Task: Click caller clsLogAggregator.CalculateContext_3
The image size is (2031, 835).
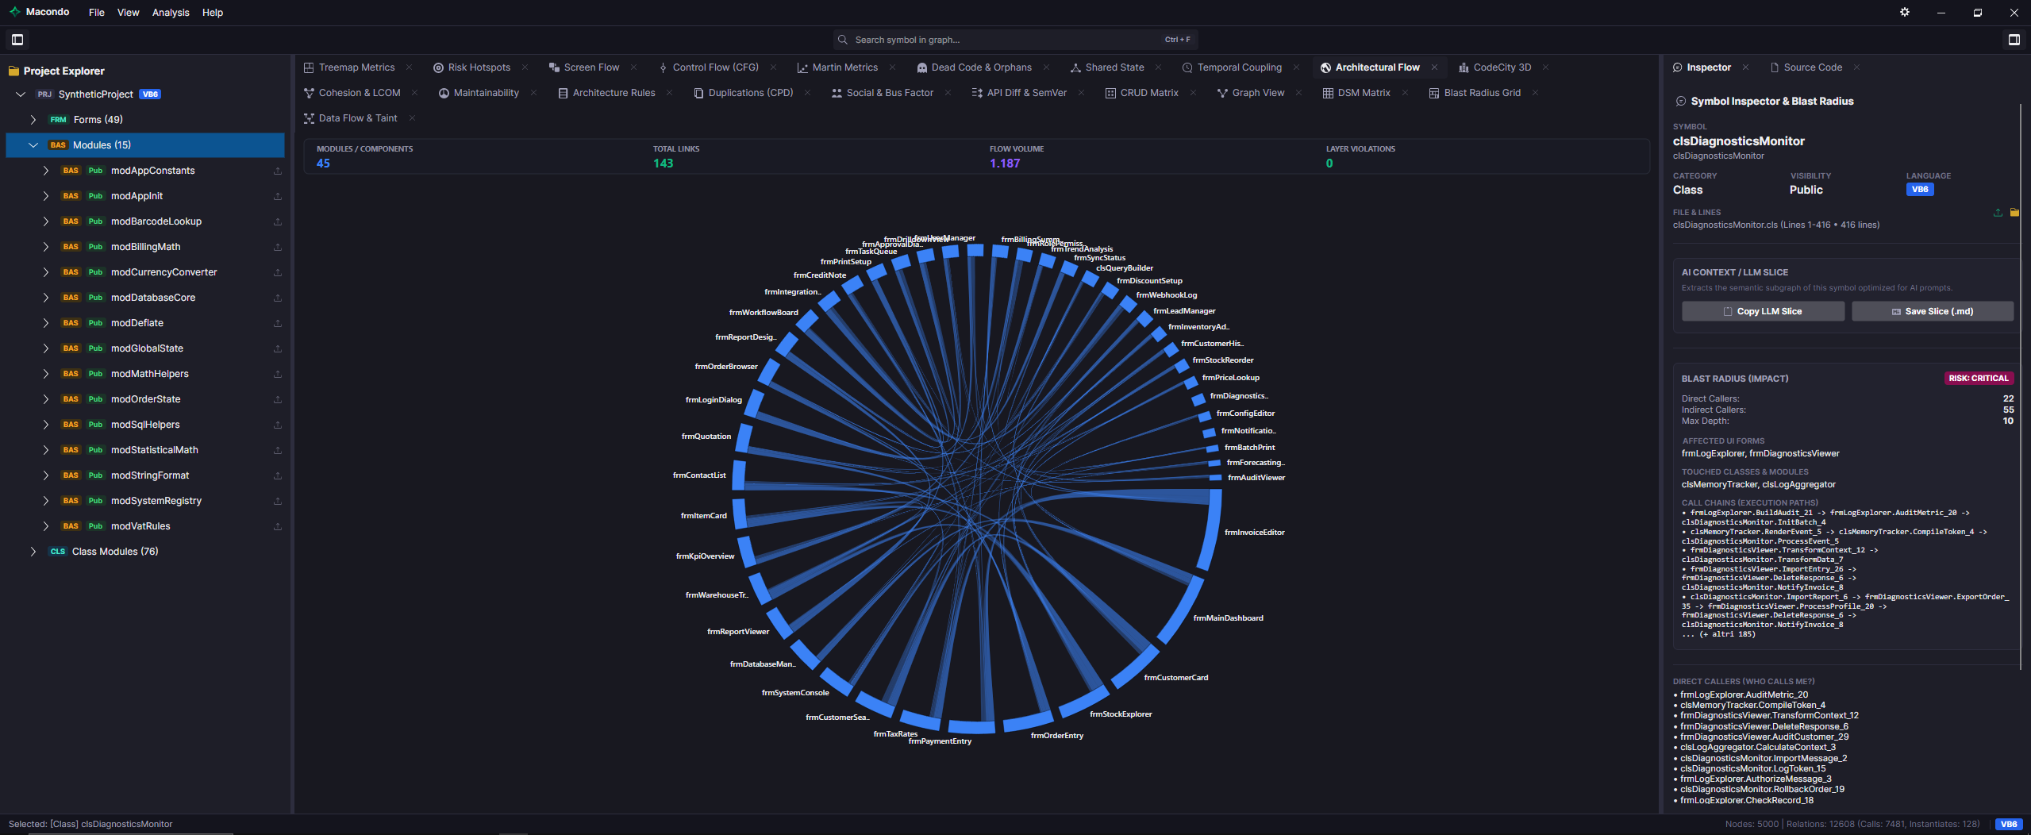Action: coord(1757,747)
